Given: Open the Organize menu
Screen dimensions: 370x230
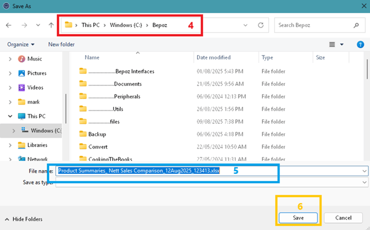Looking at the screenshot, I should click(21, 44).
